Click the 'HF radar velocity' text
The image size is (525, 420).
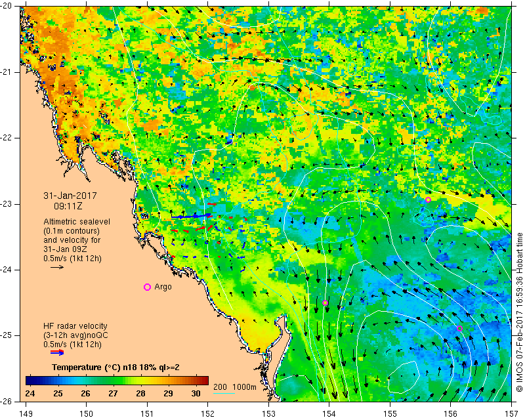[75, 326]
